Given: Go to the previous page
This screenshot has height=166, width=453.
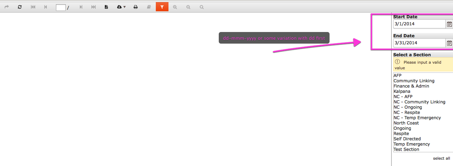Looking at the screenshot, I should tap(45, 7).
